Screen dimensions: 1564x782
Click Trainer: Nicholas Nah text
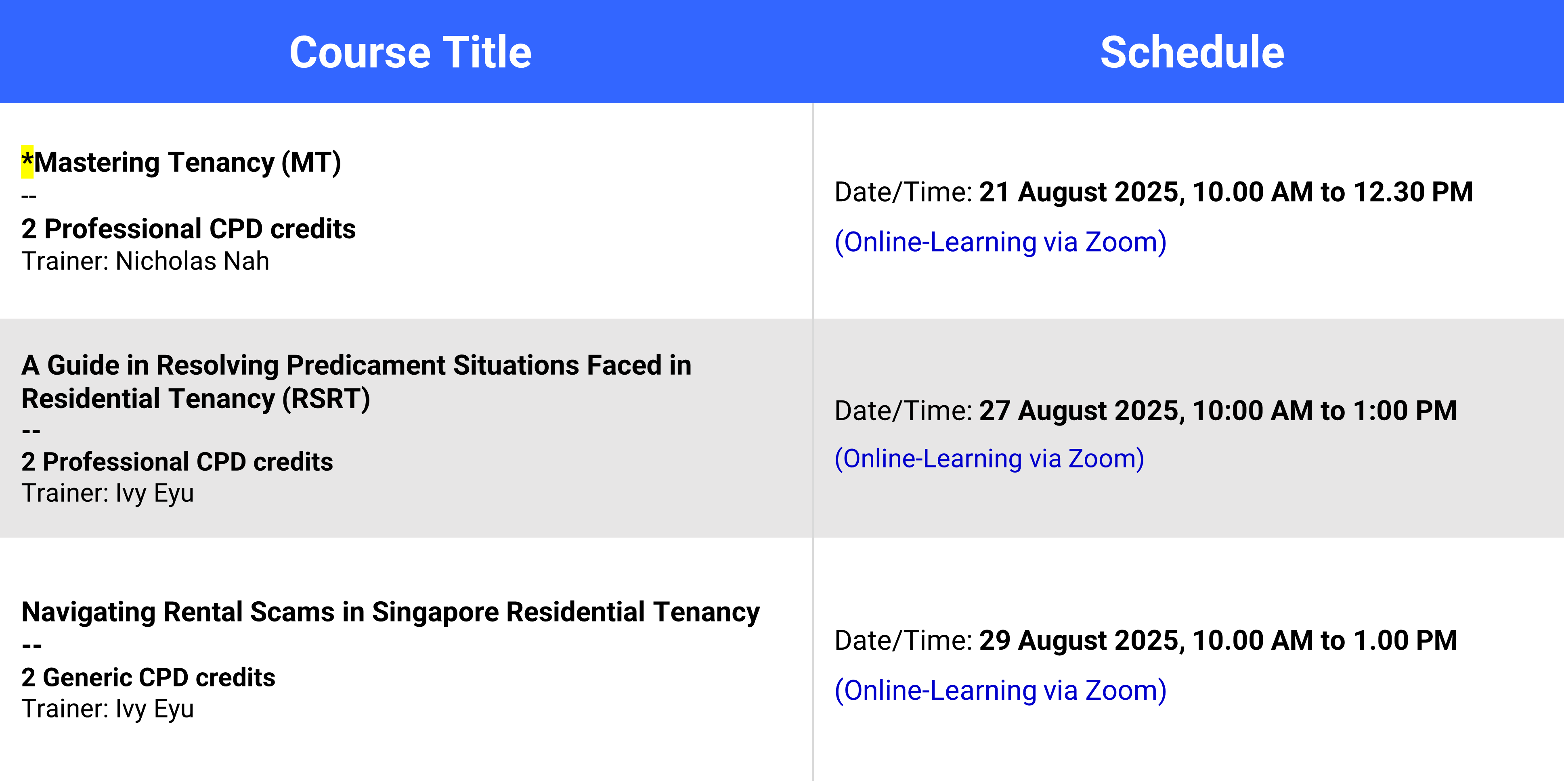click(x=145, y=261)
